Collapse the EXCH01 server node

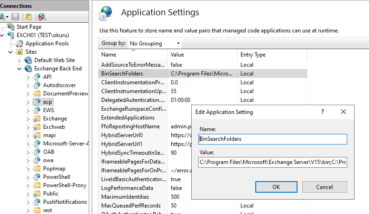(2, 35)
